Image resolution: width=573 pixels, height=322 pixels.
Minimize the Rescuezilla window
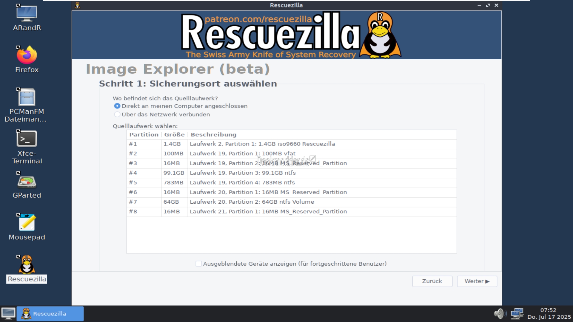pyautogui.click(x=479, y=5)
